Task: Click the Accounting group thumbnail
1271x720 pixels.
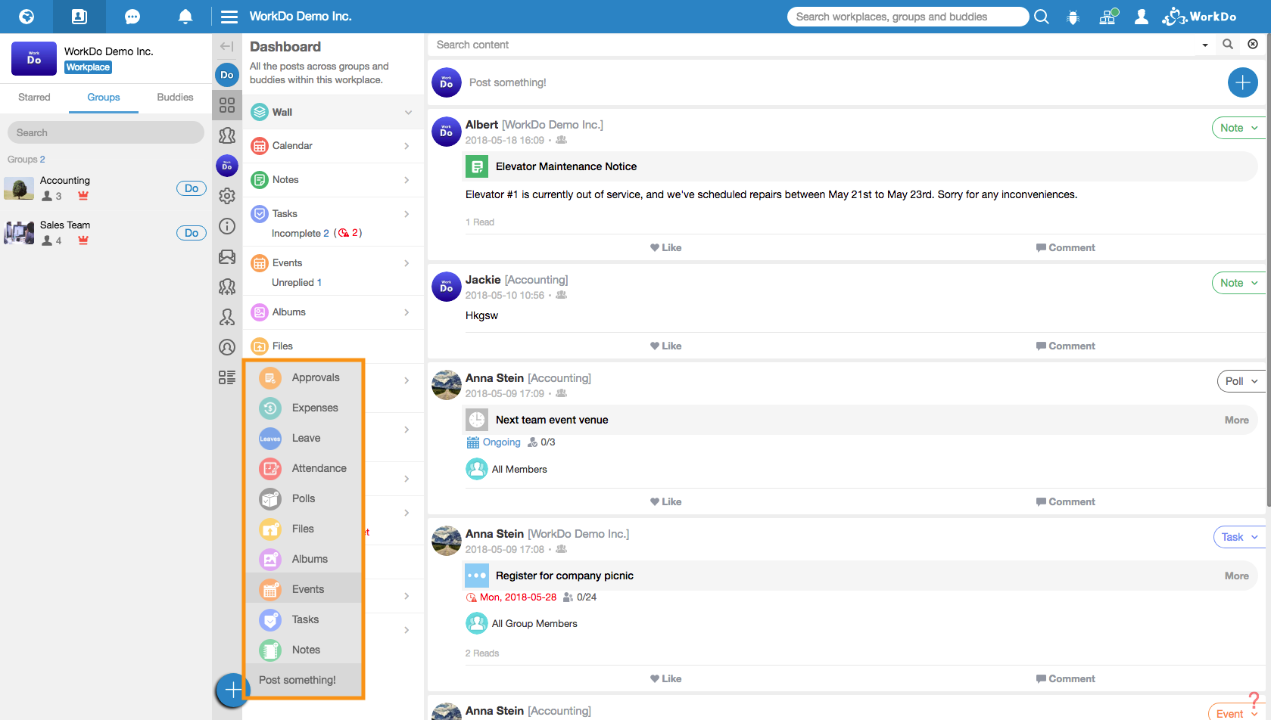Action: point(19,188)
